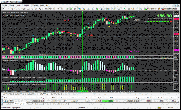Zoom out on the chart
The image size is (181, 110).
[84, 9]
